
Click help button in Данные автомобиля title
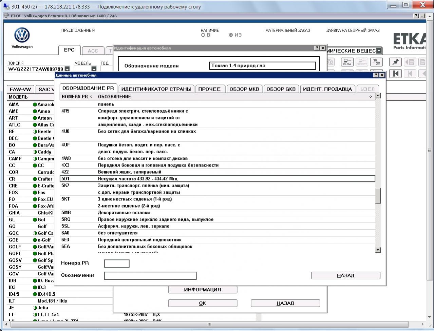coord(376,75)
